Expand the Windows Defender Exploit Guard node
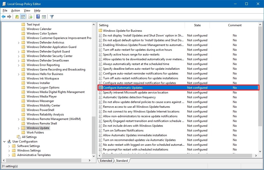Screen dimensions: 264x170 [18, 51]
